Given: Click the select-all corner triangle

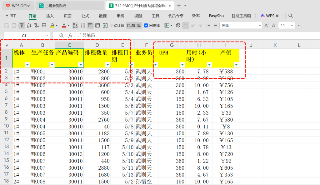Looking at the screenshot, I should (x=7, y=45).
